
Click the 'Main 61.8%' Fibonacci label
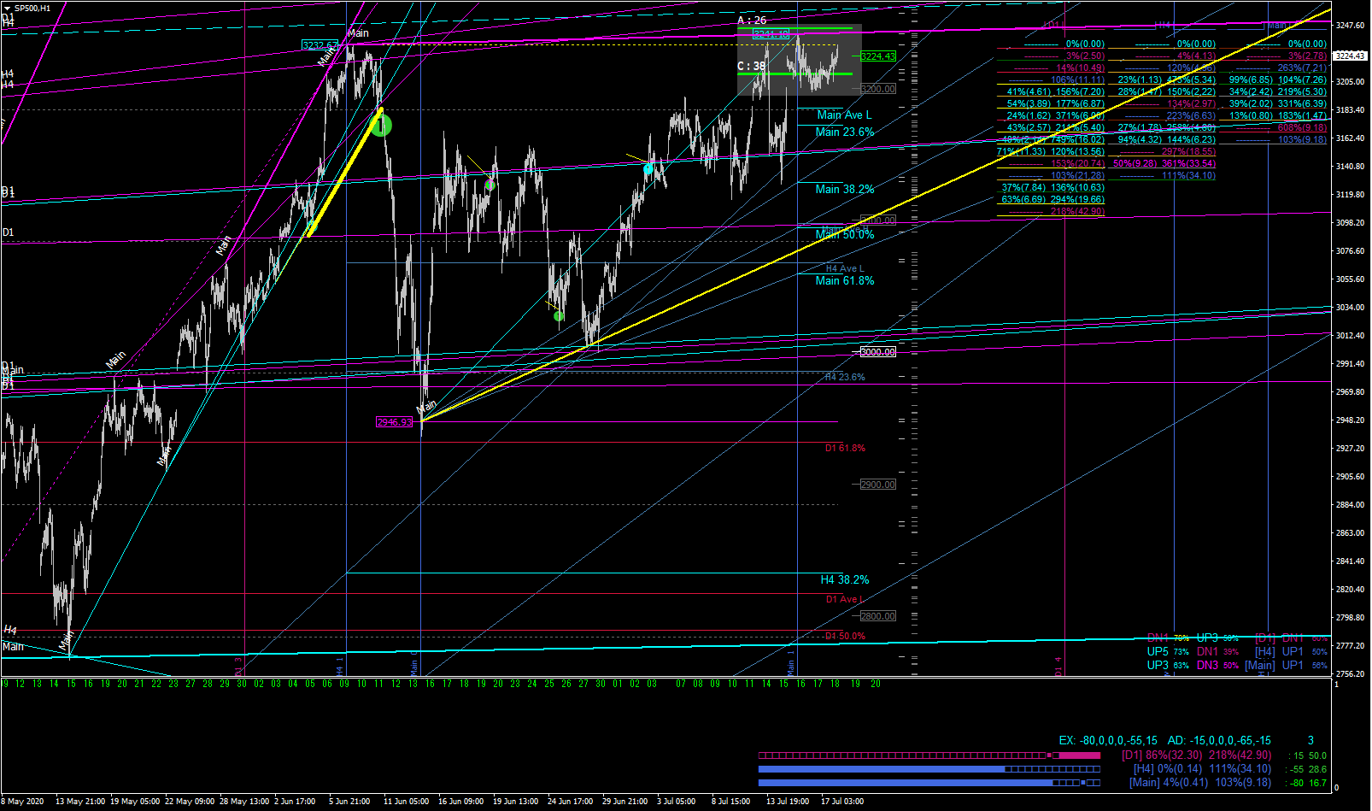click(x=845, y=280)
